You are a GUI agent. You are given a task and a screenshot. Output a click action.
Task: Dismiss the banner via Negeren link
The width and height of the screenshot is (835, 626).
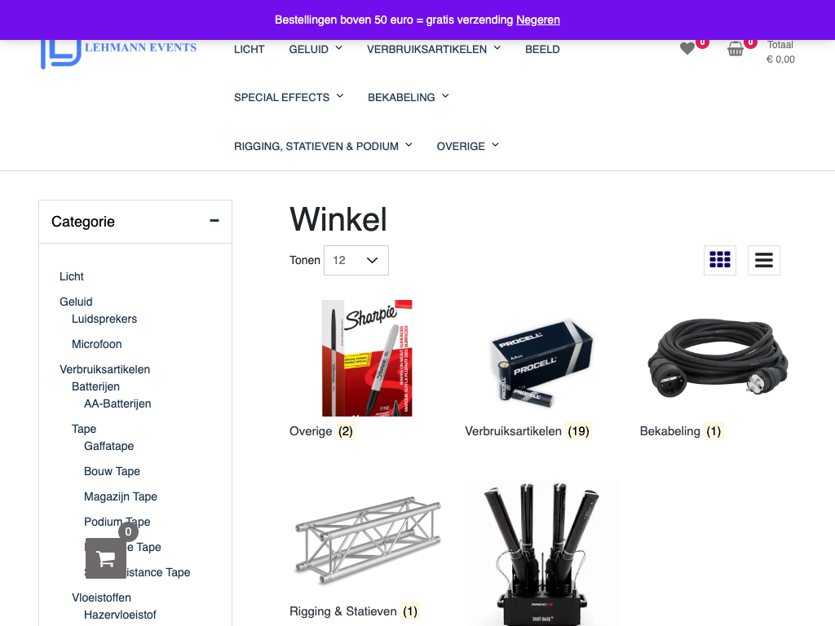538,20
